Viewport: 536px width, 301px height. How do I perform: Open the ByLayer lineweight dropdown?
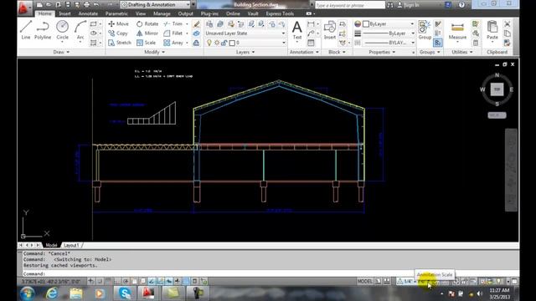(x=389, y=33)
